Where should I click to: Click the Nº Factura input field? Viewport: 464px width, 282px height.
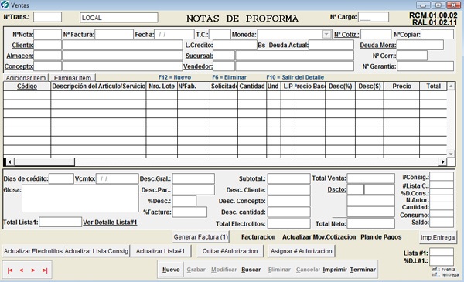114,34
